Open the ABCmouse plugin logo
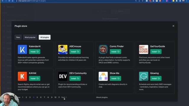The width and height of the screenshot is (189, 106). (x=63, y=49)
